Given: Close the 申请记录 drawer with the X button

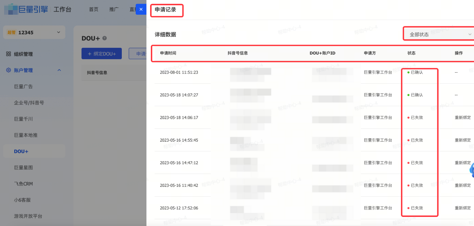Looking at the screenshot, I should pyautogui.click(x=141, y=9).
